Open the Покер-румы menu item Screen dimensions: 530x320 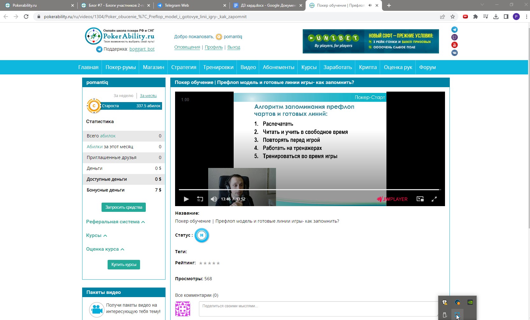(121, 67)
